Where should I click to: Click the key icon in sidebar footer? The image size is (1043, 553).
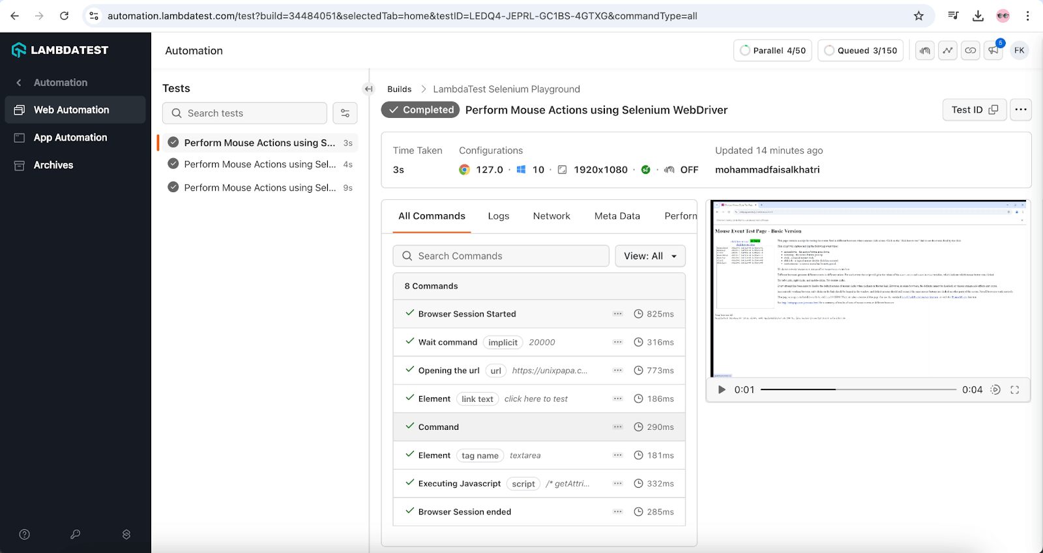tap(76, 535)
